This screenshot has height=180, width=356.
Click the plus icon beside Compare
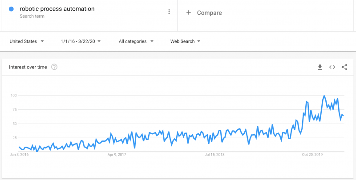tap(188, 12)
